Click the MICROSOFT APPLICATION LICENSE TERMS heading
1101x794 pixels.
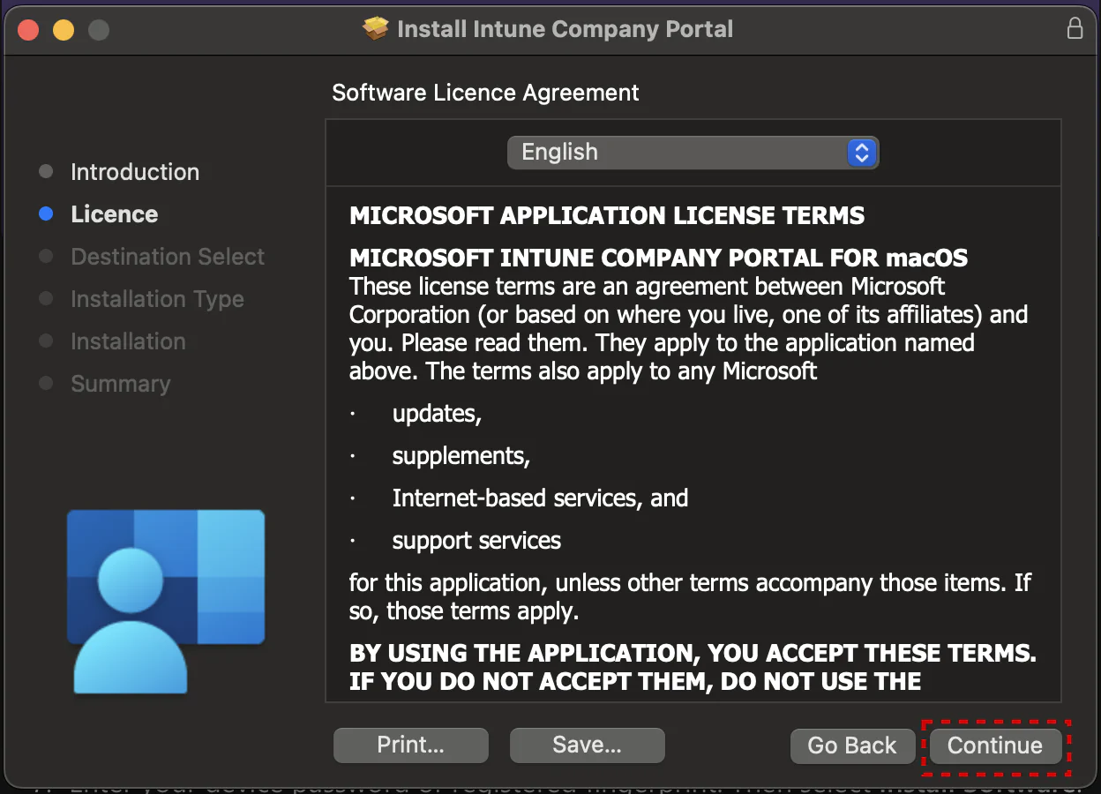(607, 215)
